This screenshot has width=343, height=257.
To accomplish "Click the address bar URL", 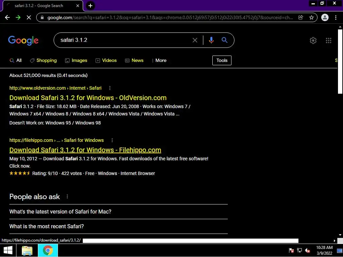I will [x=170, y=17].
